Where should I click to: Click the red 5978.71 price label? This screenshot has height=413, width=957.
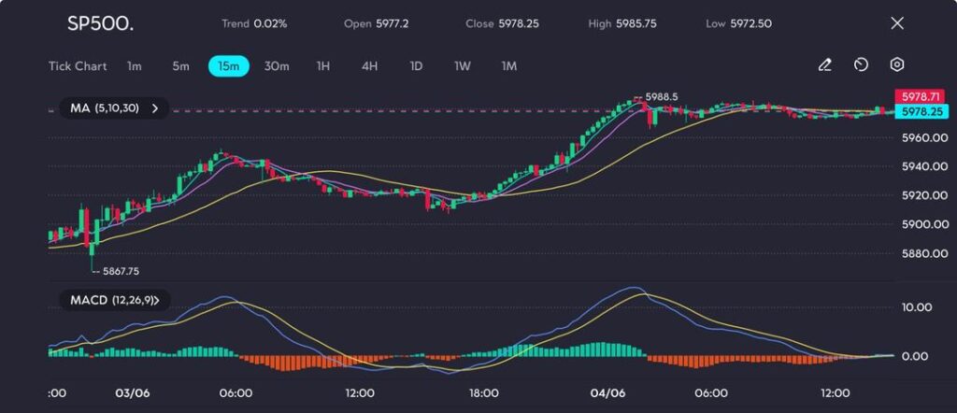tap(915, 97)
